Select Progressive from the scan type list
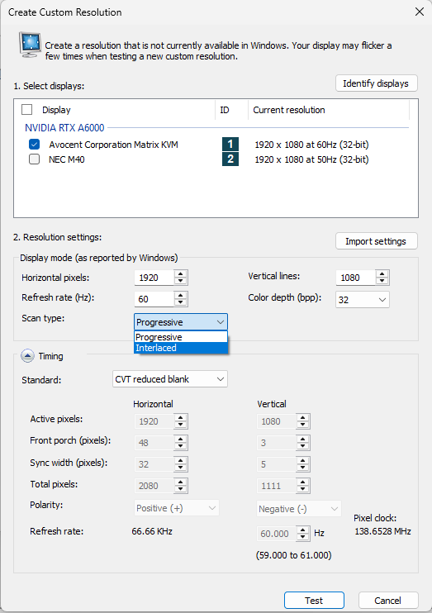Viewport: 432px width, 613px height. pos(181,337)
